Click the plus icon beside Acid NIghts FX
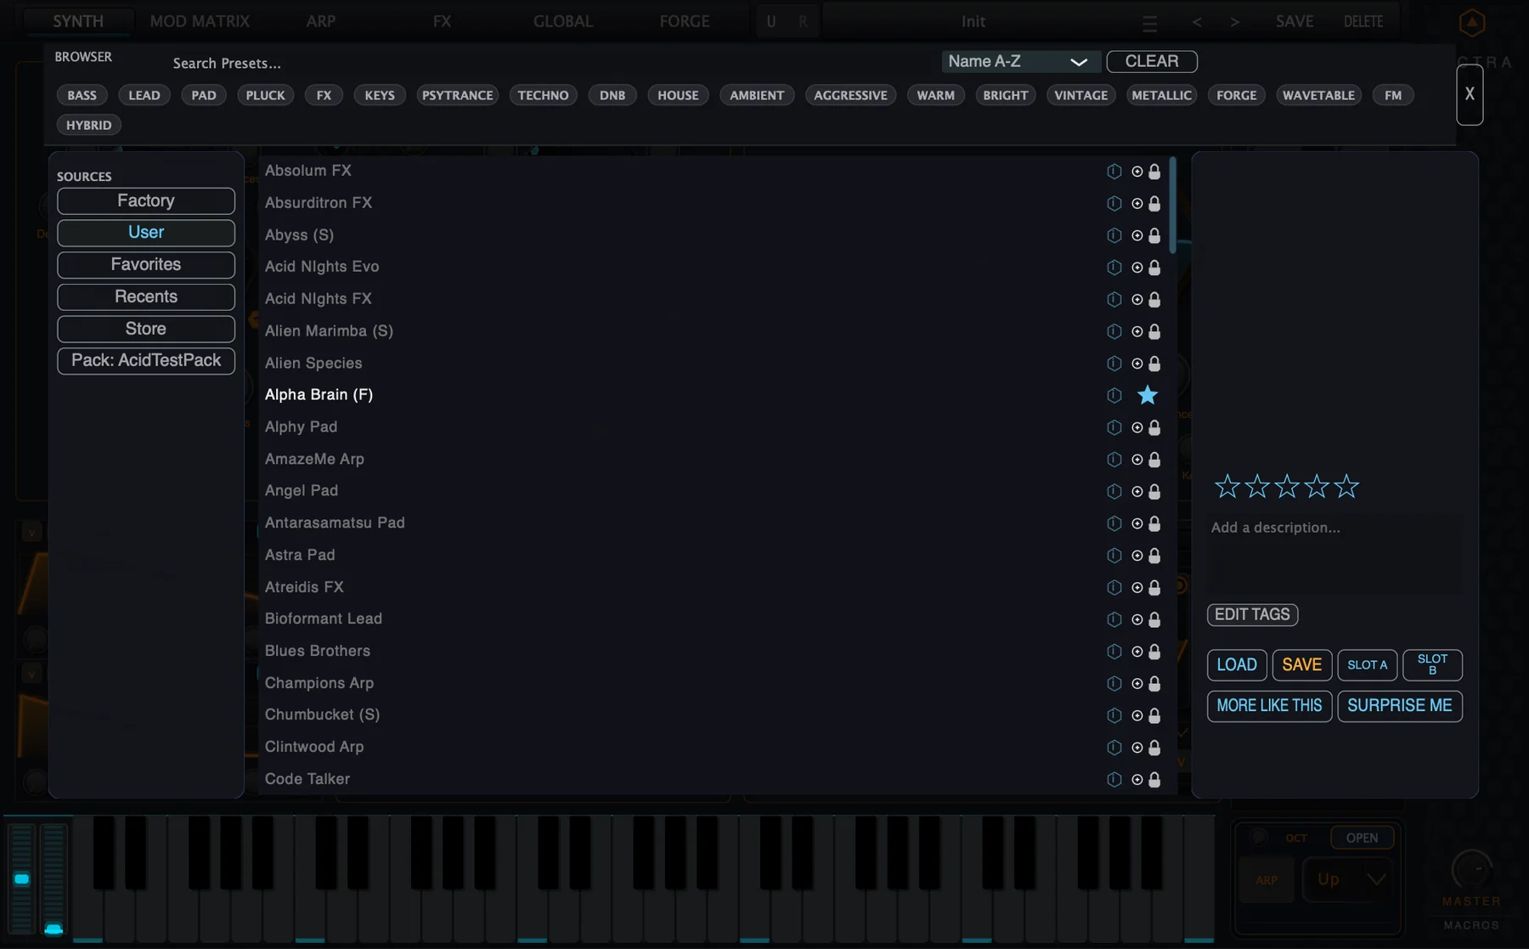Viewport: 1529px width, 949px height. coord(1137,299)
